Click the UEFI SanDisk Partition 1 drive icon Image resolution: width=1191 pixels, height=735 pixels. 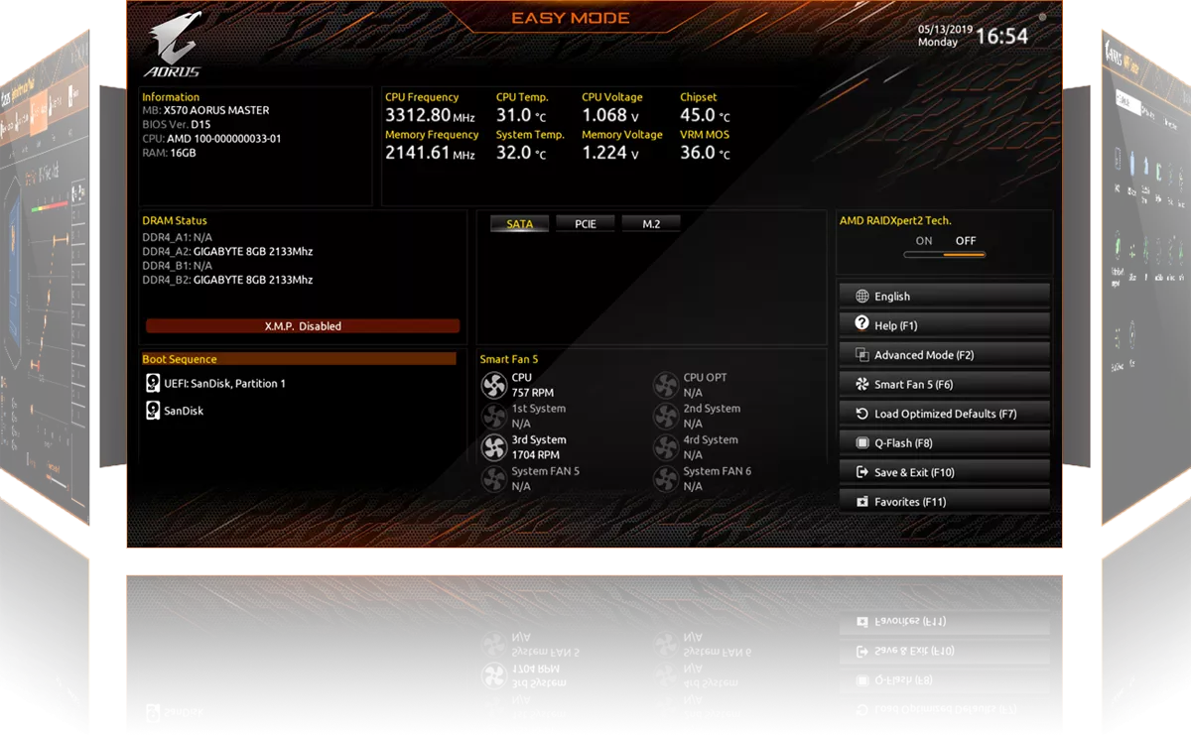(x=152, y=383)
